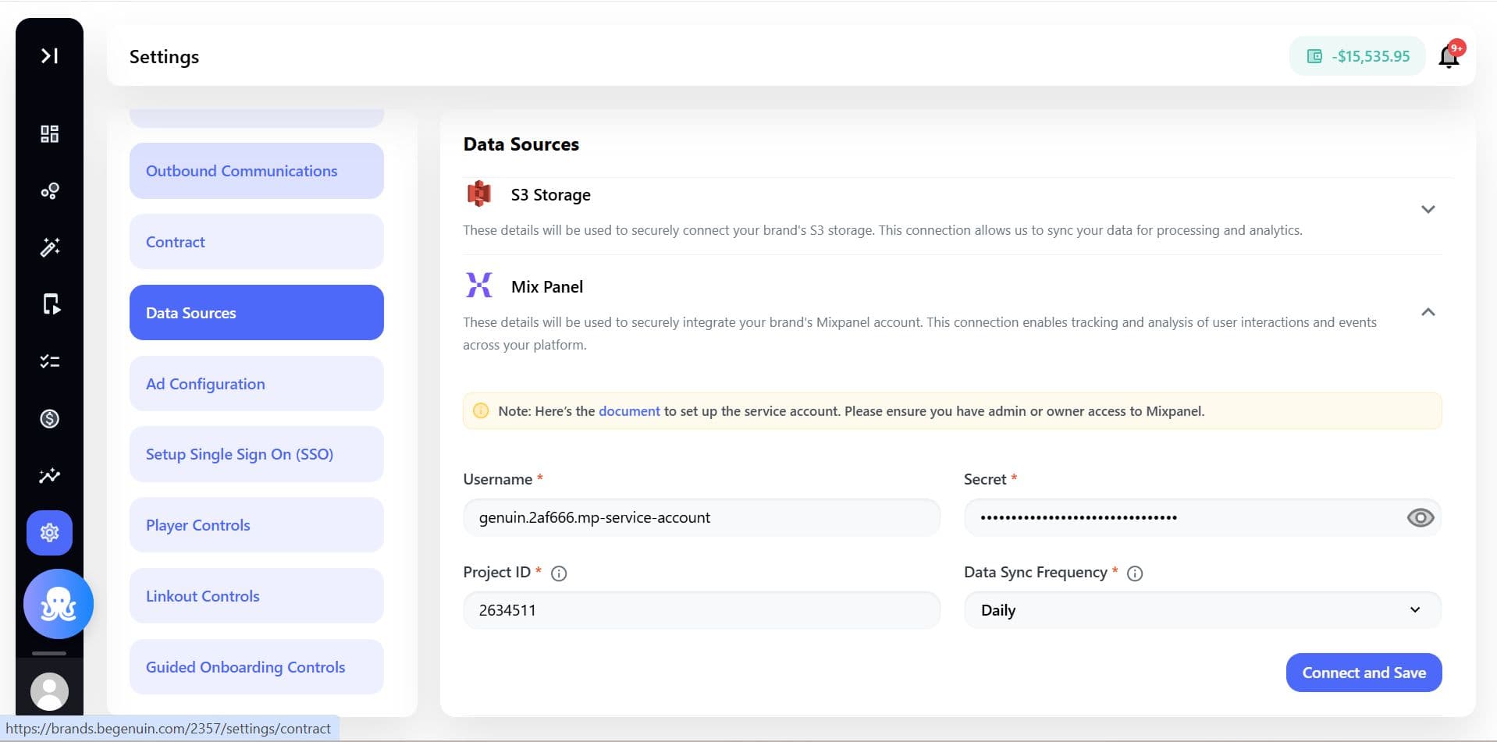Select the Contract settings tab
The image size is (1497, 742).
point(257,242)
